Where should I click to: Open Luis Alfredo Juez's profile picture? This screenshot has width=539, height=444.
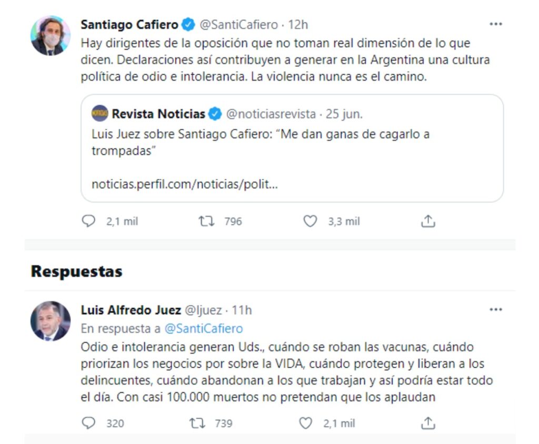(x=51, y=321)
